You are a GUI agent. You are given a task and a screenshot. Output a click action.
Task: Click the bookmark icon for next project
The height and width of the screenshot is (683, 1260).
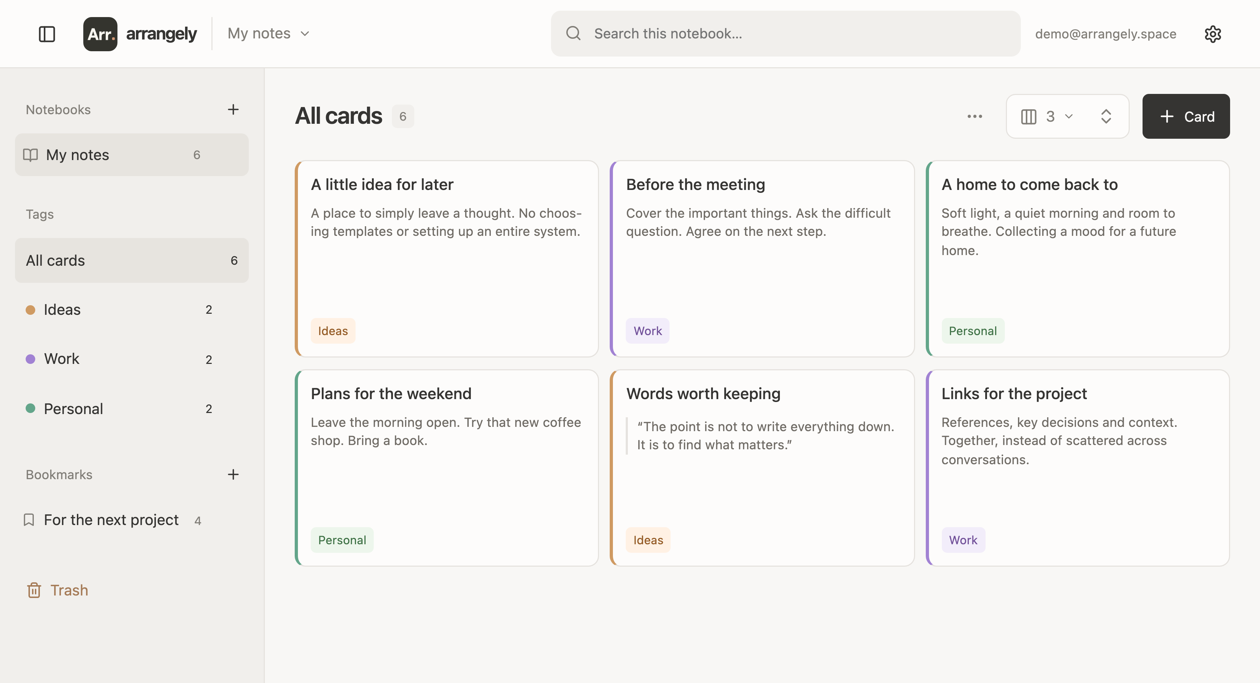click(x=29, y=520)
